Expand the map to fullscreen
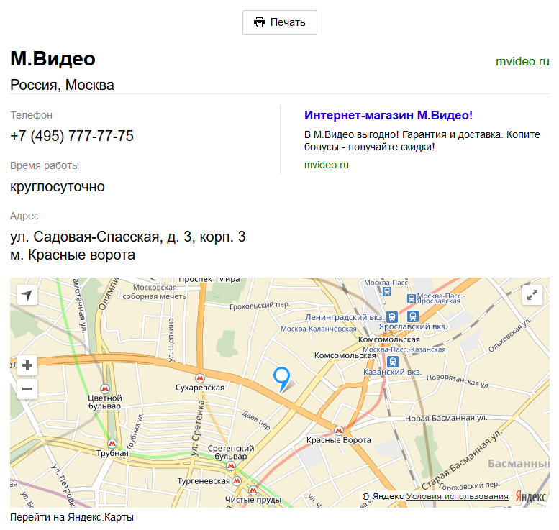This screenshot has width=559, height=530. point(532,295)
